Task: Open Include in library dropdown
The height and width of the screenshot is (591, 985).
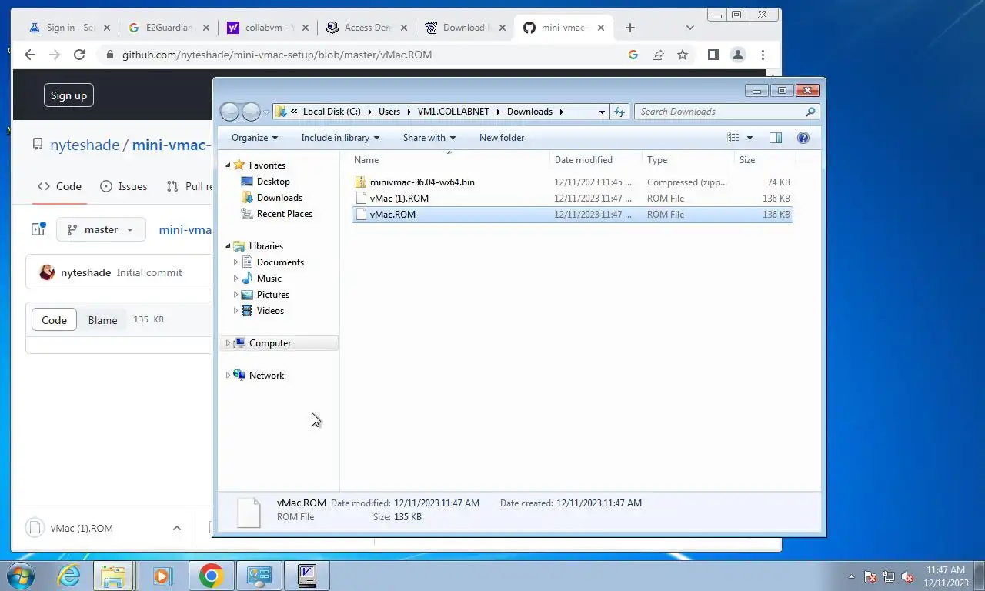Action: coord(340,138)
